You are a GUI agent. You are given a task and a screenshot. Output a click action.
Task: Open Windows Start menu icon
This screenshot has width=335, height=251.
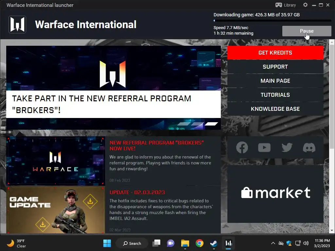point(107,243)
